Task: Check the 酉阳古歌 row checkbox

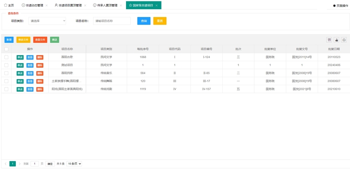Action: point(6,57)
